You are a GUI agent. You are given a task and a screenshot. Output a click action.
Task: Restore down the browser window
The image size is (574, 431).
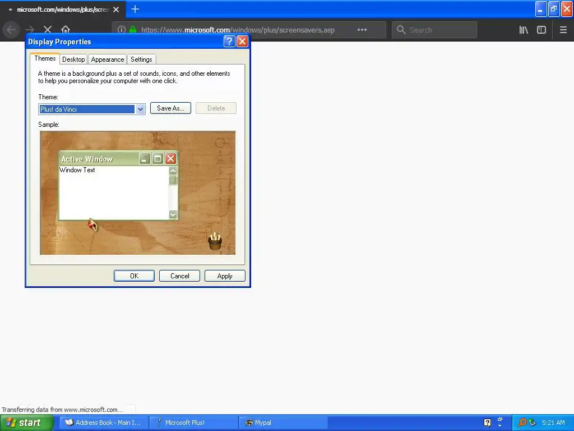[x=554, y=9]
